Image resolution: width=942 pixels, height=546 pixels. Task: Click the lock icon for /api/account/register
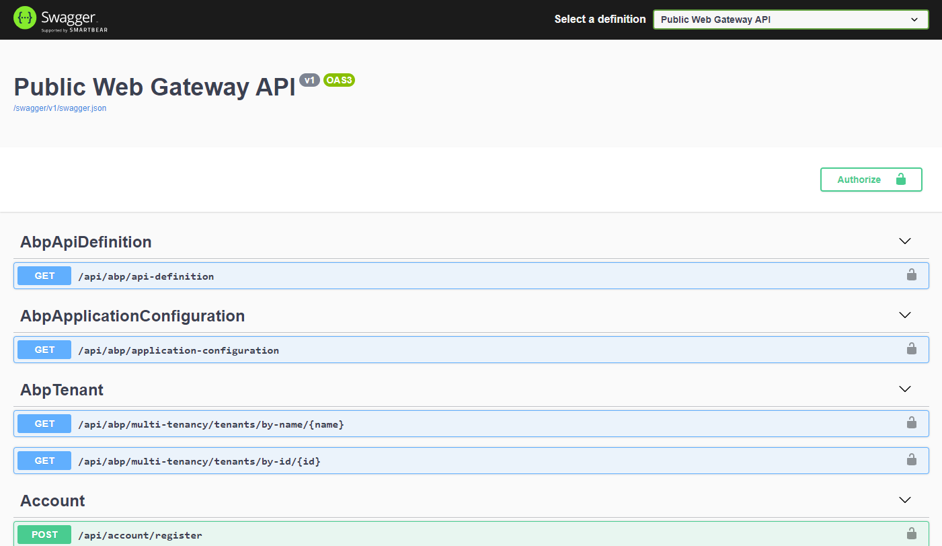(x=912, y=533)
